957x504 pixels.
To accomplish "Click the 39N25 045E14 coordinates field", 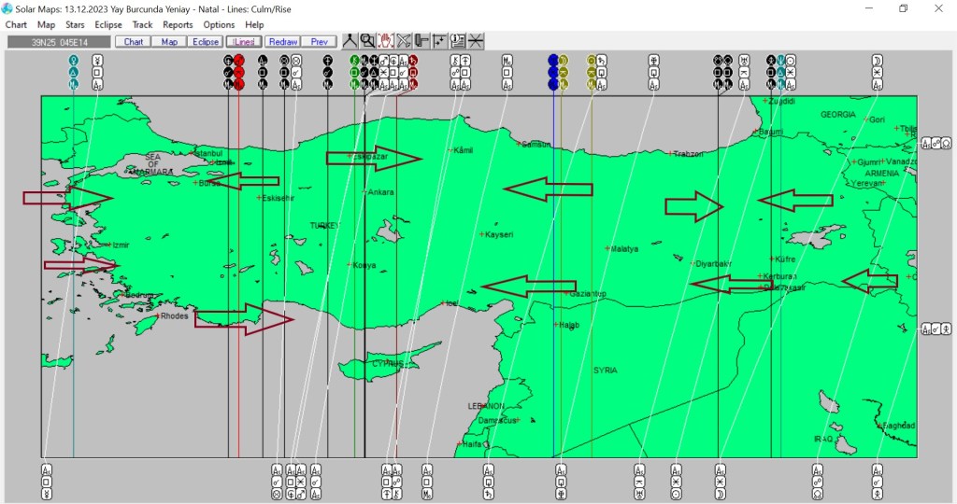I will pyautogui.click(x=59, y=42).
